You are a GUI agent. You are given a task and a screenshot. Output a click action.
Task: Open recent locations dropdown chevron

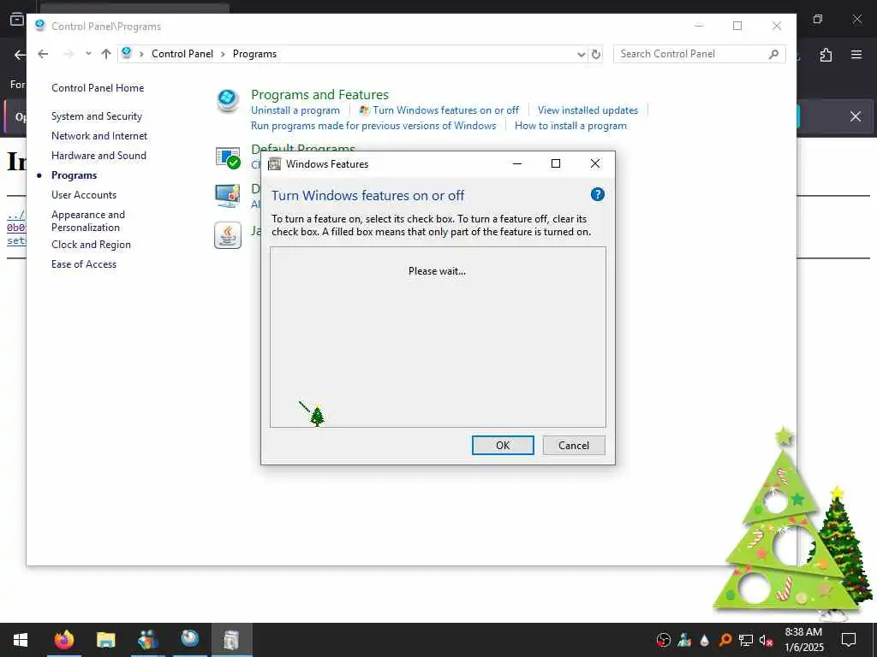[x=88, y=54]
